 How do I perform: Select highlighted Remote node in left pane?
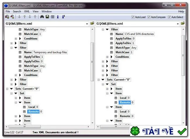pyautogui.click(x=33, y=112)
